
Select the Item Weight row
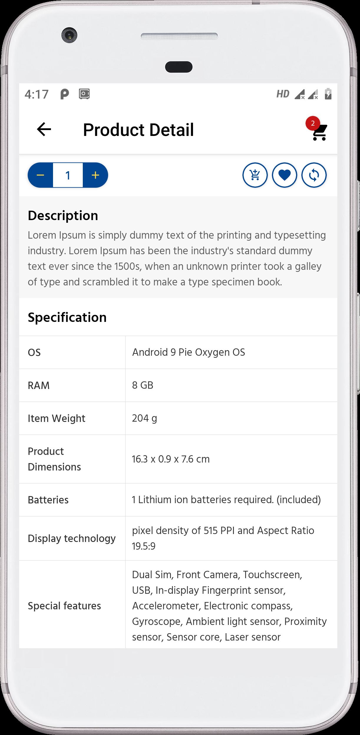pyautogui.click(x=178, y=418)
